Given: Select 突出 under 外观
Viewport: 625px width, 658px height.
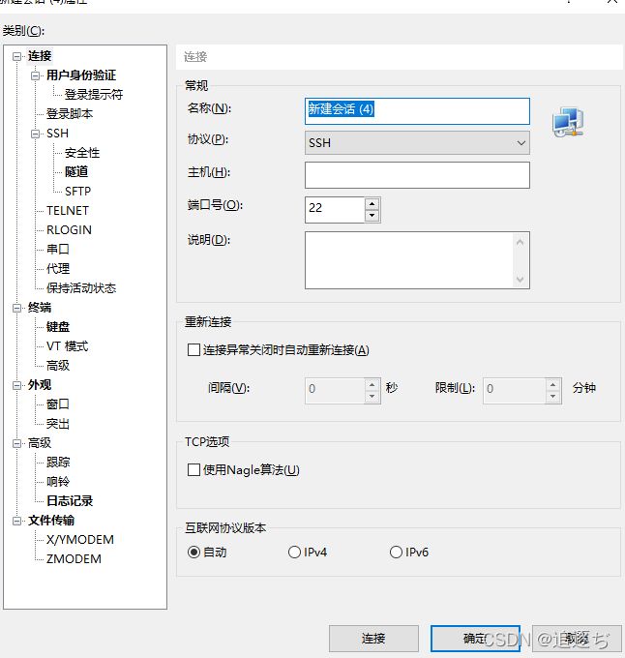Looking at the screenshot, I should (57, 424).
